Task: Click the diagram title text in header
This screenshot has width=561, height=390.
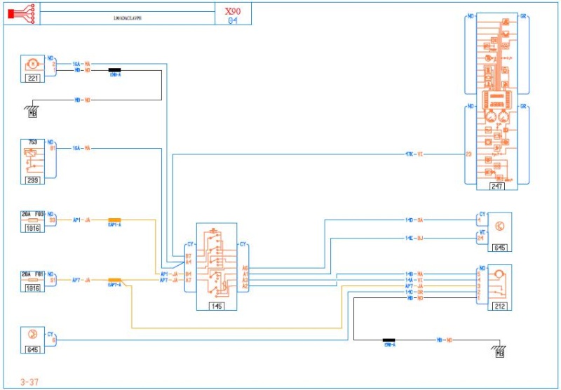Action: pos(128,18)
